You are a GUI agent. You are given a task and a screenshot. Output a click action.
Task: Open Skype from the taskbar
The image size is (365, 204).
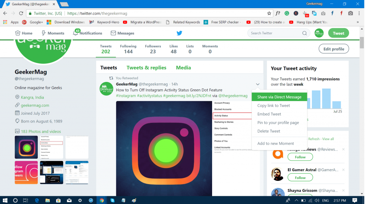[112, 200]
